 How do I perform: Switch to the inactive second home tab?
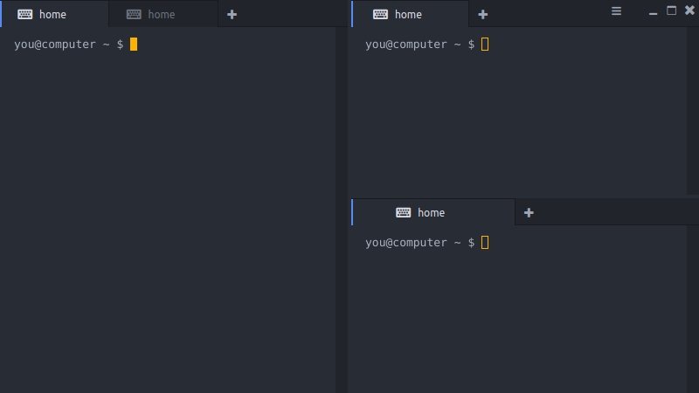tap(163, 14)
